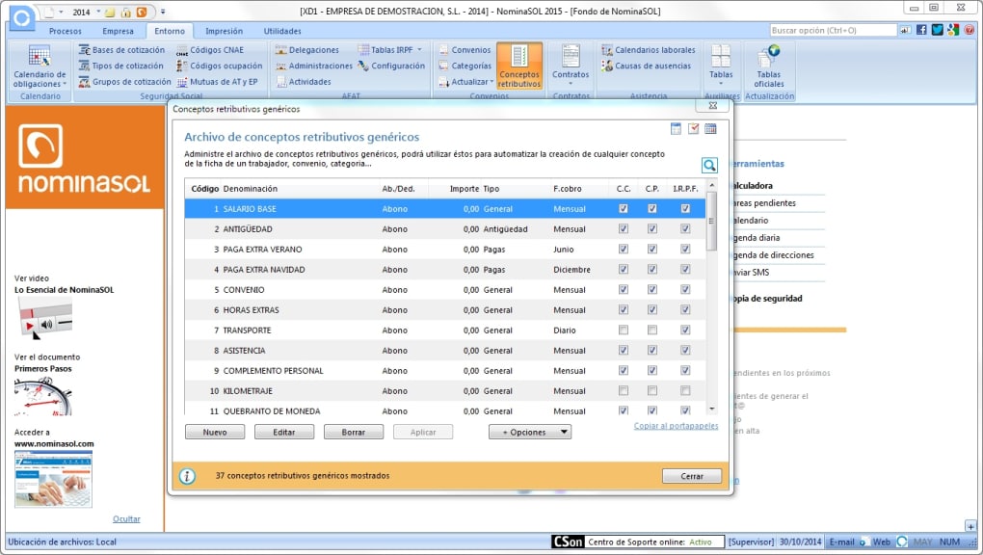Open Tablas oficiales update
Image resolution: width=983 pixels, height=555 pixels.
(769, 66)
